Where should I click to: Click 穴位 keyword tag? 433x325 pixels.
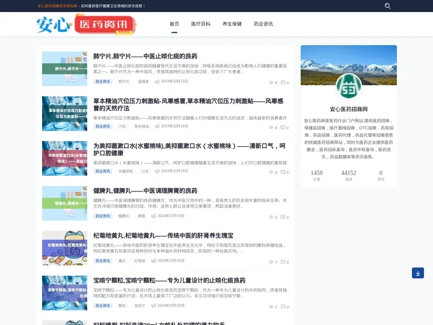[x=122, y=126]
